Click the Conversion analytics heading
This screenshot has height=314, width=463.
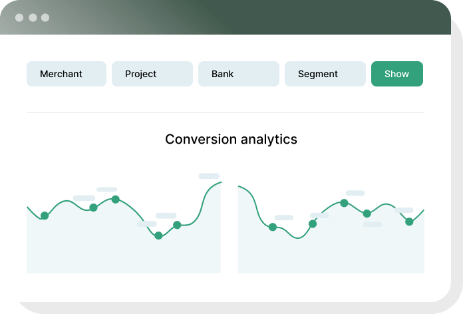coord(231,140)
